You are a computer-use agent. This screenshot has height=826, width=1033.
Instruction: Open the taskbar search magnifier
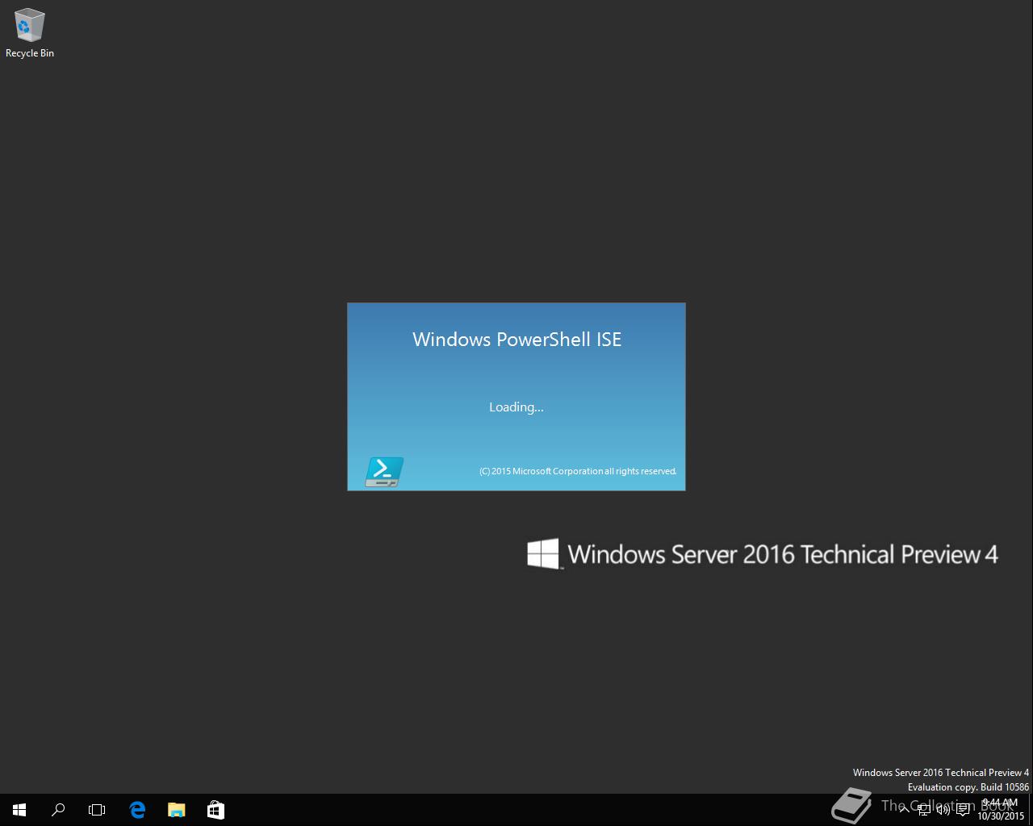[x=58, y=810]
